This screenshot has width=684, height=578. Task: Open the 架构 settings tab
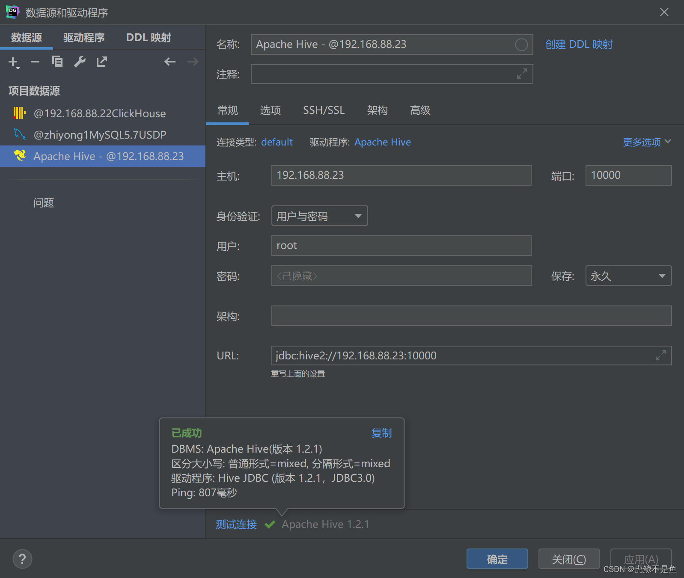[x=378, y=110]
